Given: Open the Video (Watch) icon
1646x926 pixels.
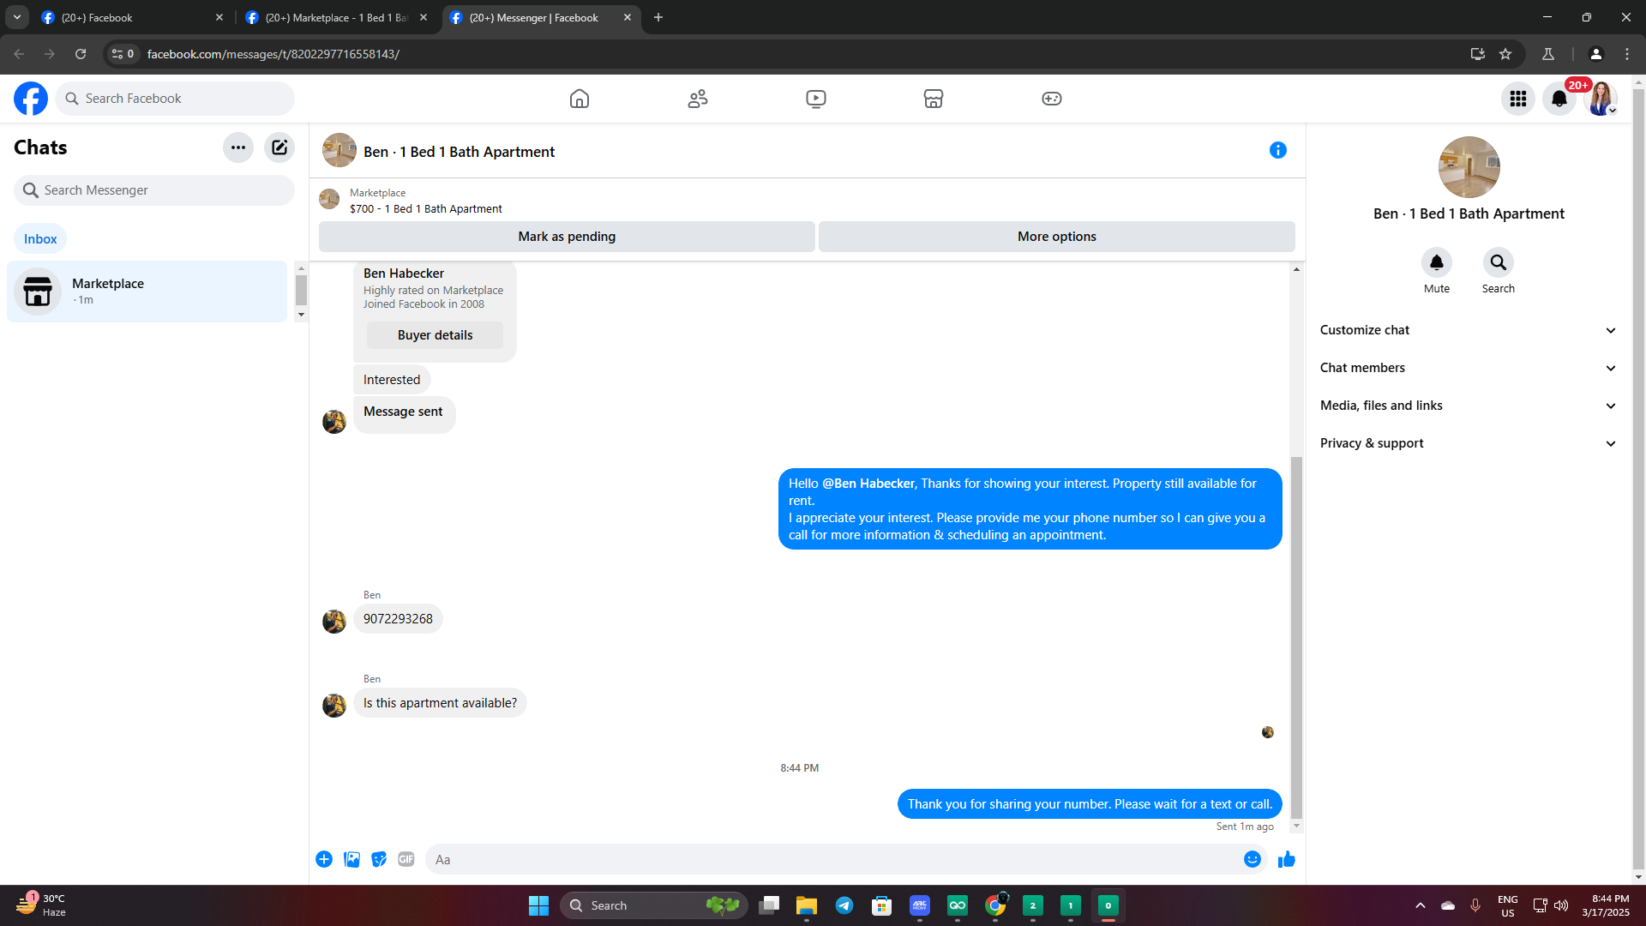Looking at the screenshot, I should [816, 99].
